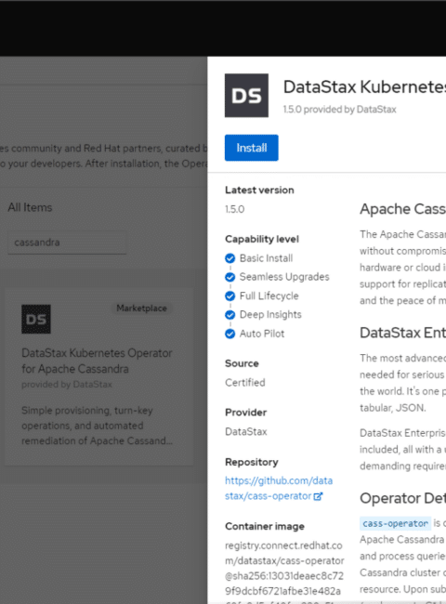
Task: Click the Full Lifecycle checkmark icon
Action: click(230, 295)
